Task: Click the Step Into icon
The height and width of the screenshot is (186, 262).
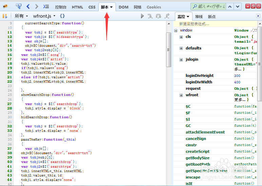Action: click(x=150, y=16)
